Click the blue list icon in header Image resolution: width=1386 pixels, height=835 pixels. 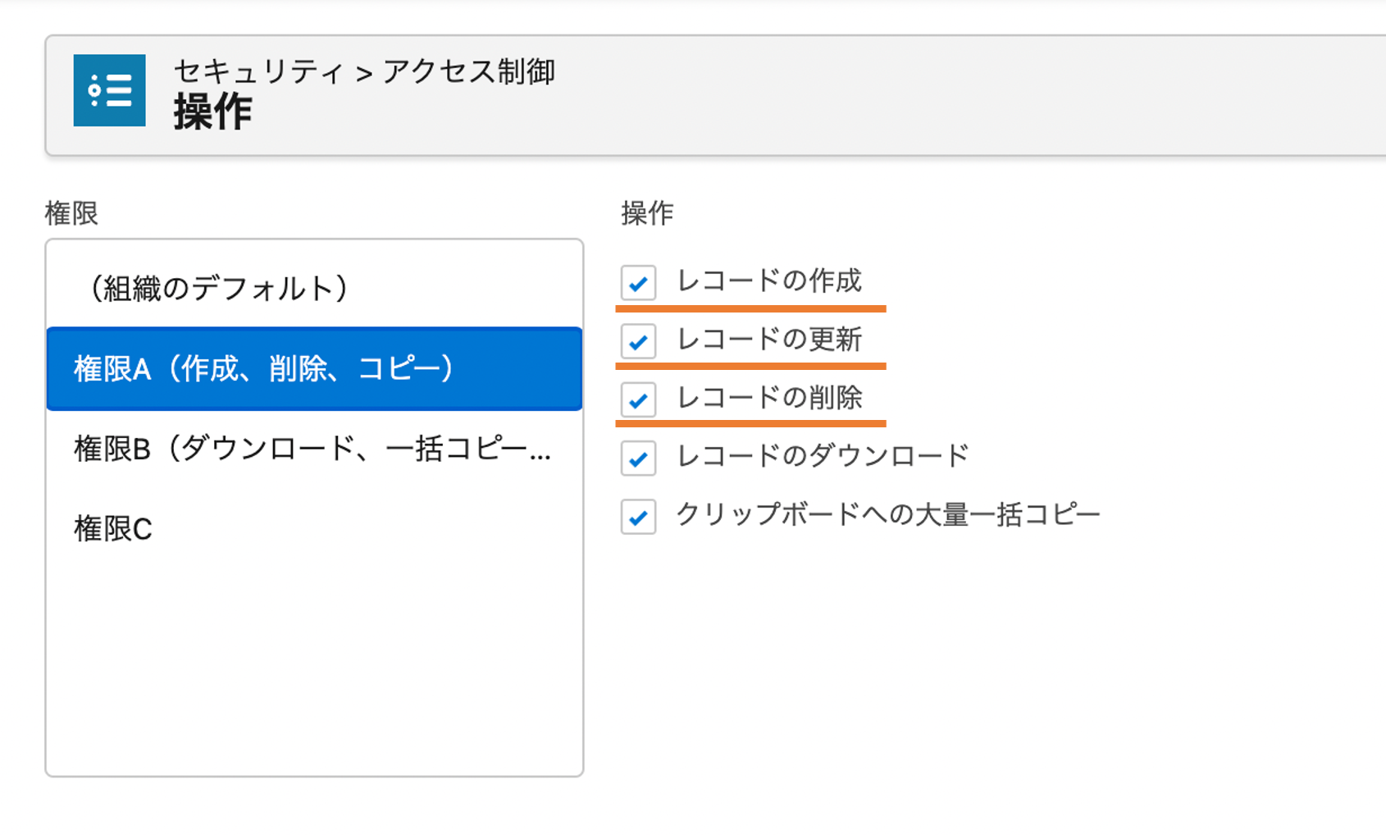(x=109, y=90)
